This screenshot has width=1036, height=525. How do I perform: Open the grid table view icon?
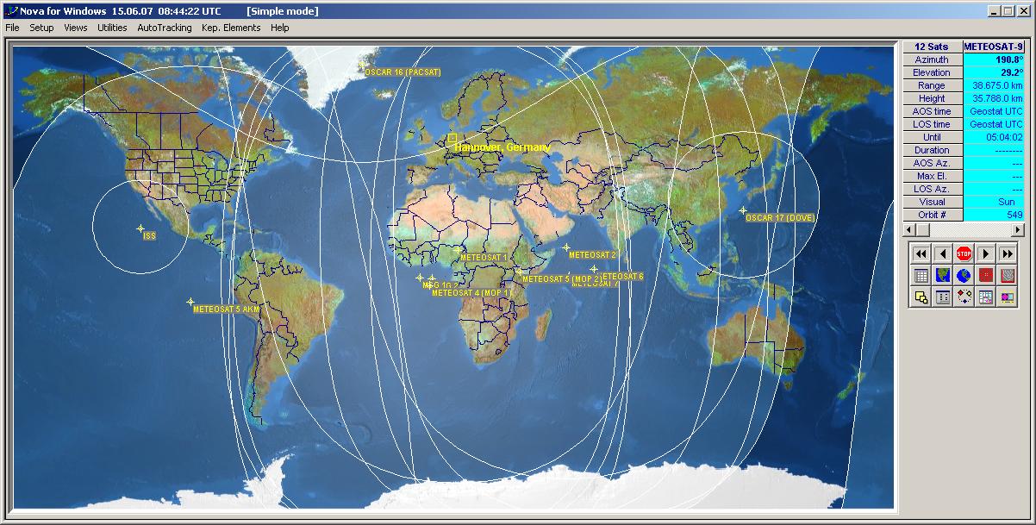921,276
